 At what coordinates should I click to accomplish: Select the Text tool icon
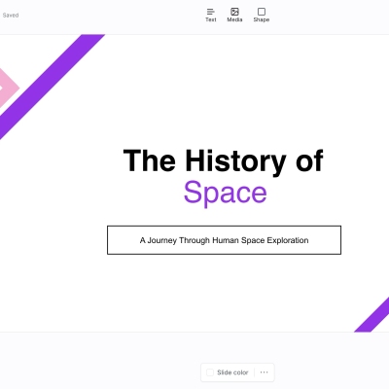pyautogui.click(x=211, y=12)
